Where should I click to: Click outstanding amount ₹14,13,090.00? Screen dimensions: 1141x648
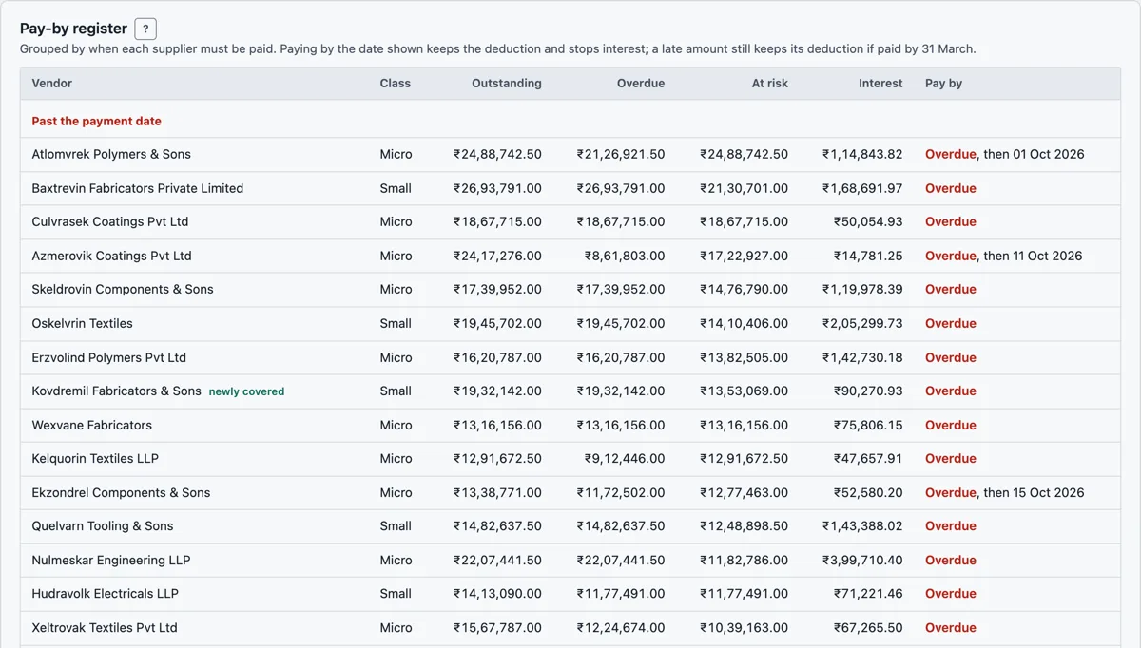497,593
